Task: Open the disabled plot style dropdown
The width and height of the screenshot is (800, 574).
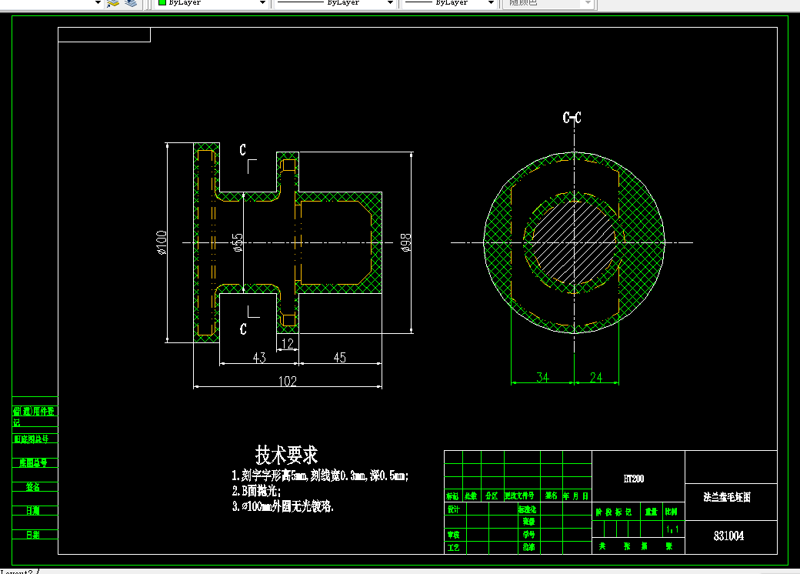Action: point(588,2)
